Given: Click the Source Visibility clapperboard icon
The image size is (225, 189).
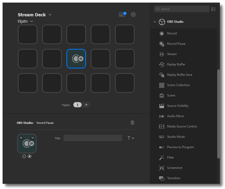Looking at the screenshot, I should (x=161, y=106).
